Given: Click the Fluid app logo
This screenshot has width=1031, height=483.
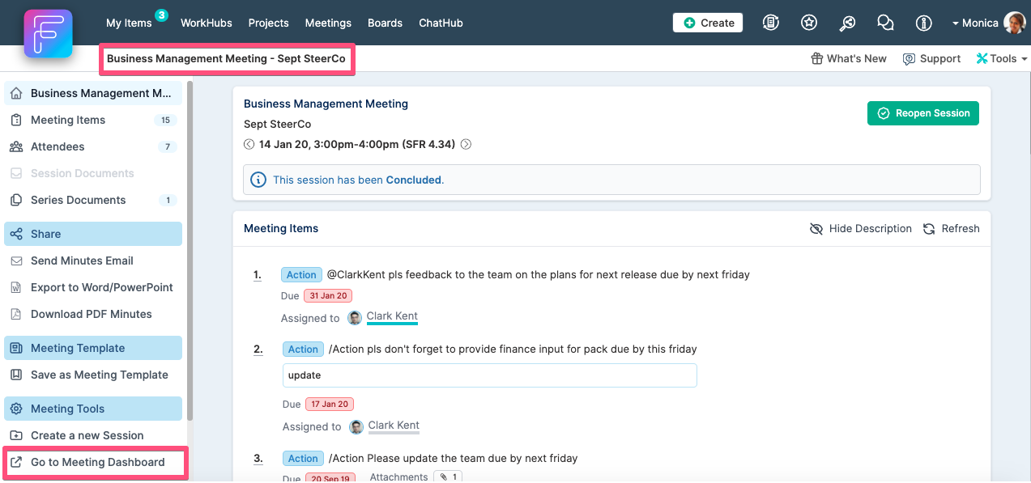Looking at the screenshot, I should tap(49, 33).
